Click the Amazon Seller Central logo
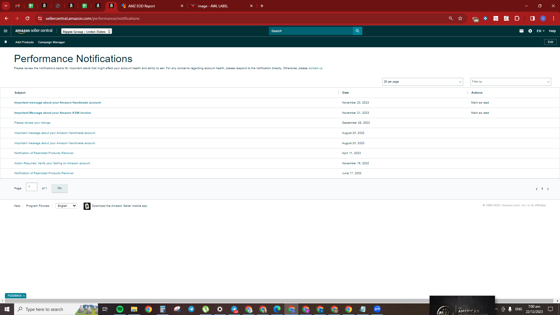 [x=34, y=31]
